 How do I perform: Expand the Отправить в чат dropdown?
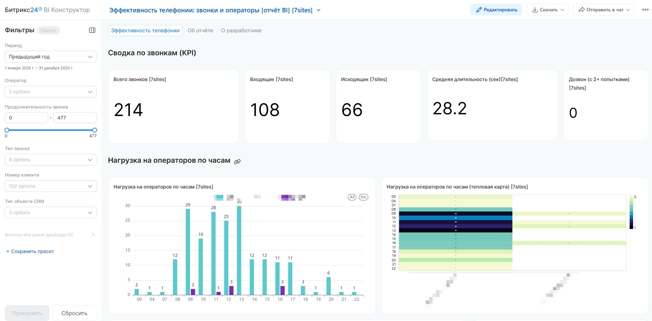604,10
